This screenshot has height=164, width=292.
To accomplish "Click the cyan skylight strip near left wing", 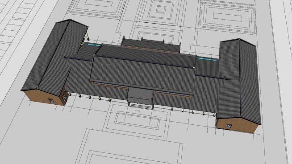I will [94, 45].
